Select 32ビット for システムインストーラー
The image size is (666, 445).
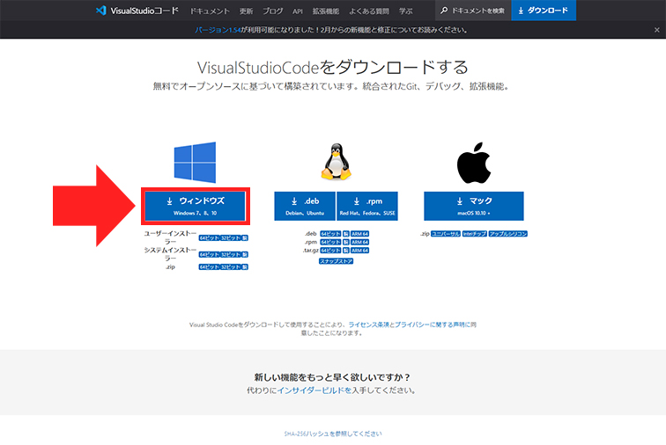[230, 254]
